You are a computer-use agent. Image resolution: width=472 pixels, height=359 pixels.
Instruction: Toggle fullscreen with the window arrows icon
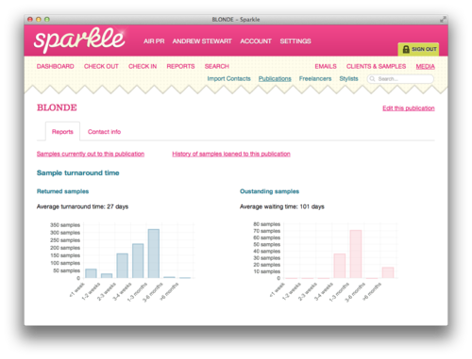(443, 20)
